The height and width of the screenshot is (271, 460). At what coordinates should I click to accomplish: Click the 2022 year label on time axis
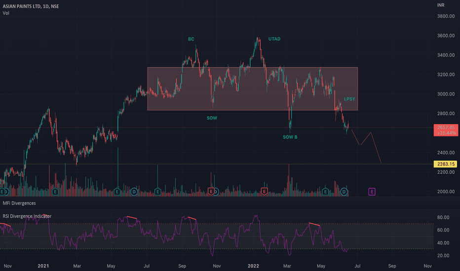click(x=253, y=266)
